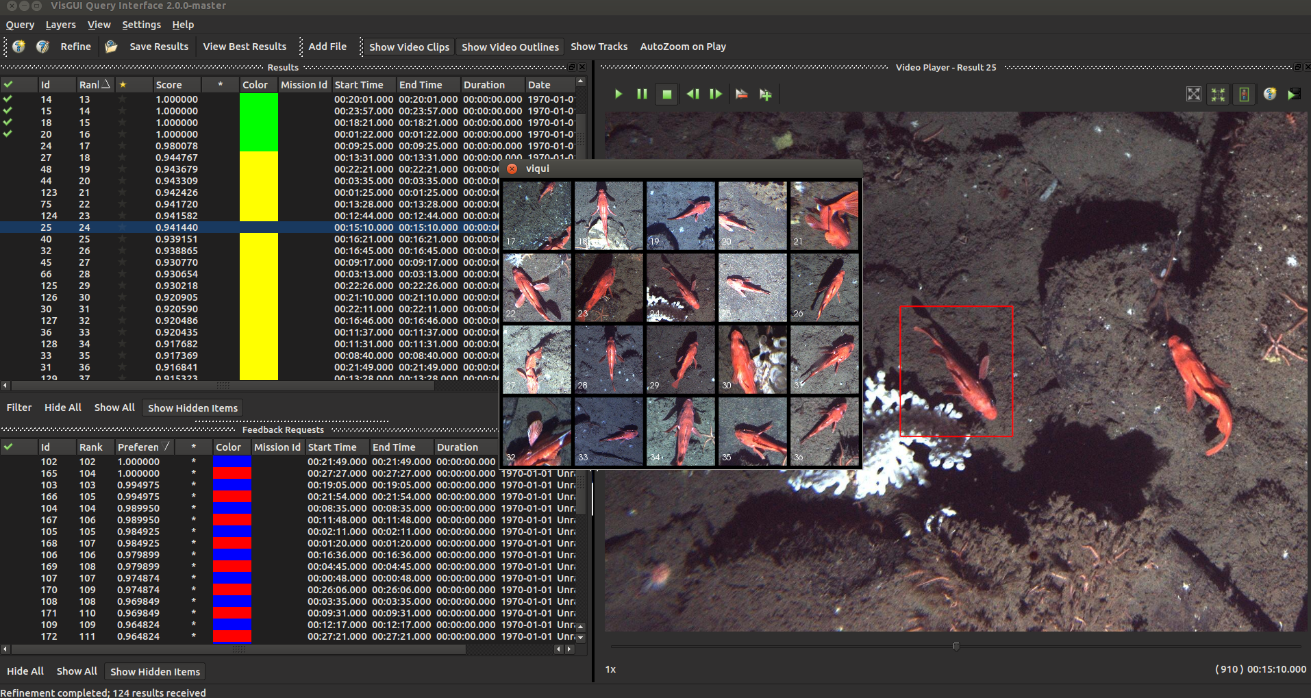The height and width of the screenshot is (698, 1311).
Task: Open the Settings menu
Action: coord(141,25)
